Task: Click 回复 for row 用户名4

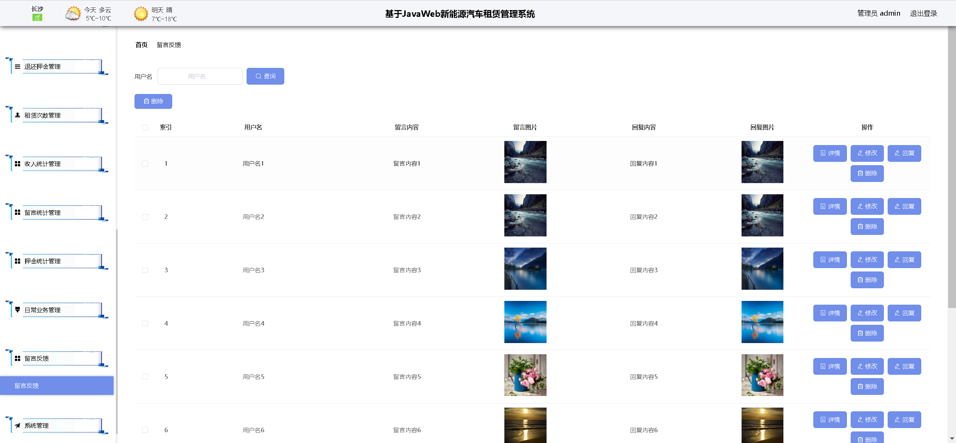Action: pos(904,313)
